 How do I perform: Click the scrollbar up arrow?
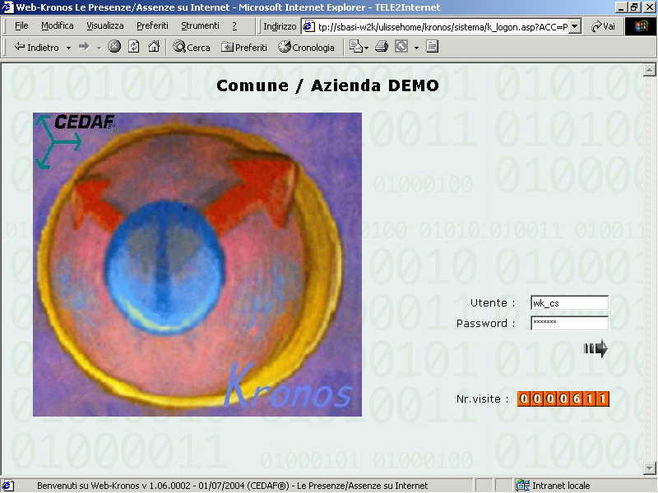pos(649,70)
